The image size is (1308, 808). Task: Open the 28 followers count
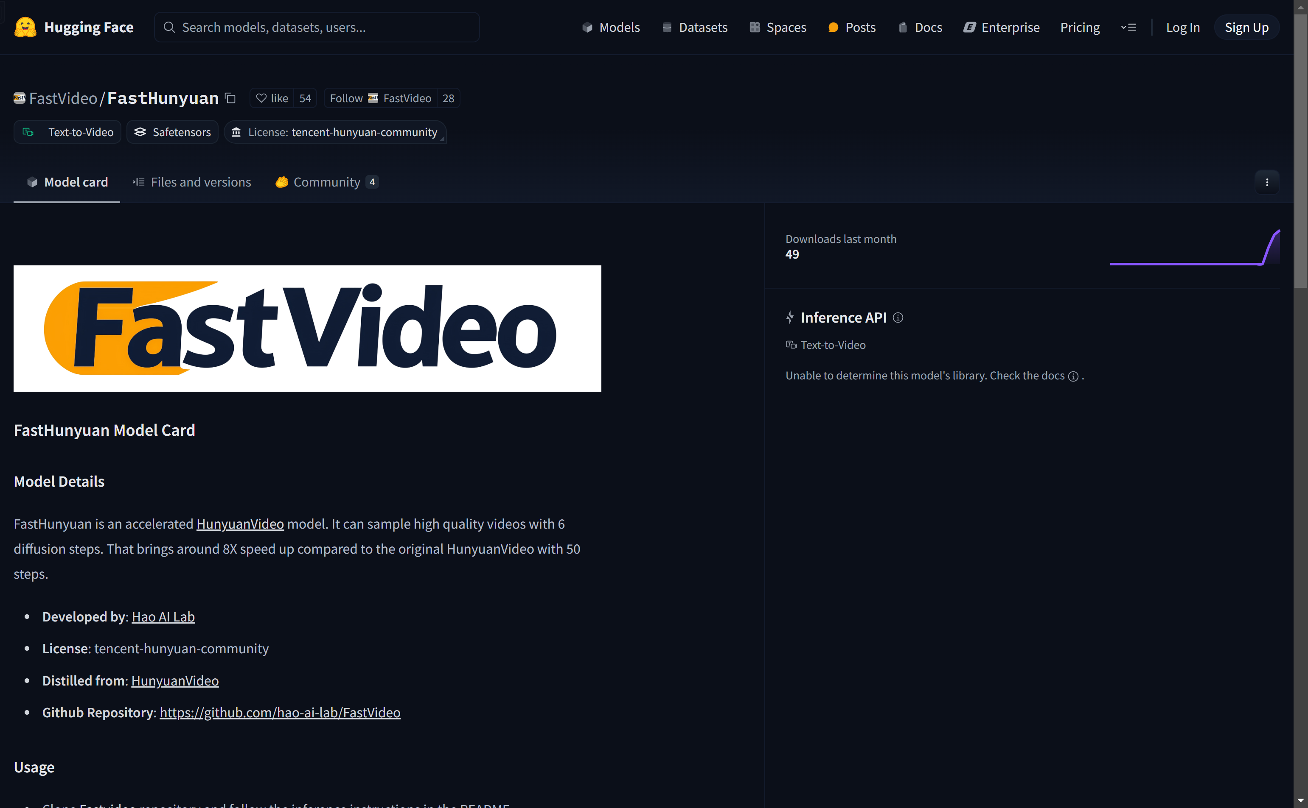click(x=448, y=98)
